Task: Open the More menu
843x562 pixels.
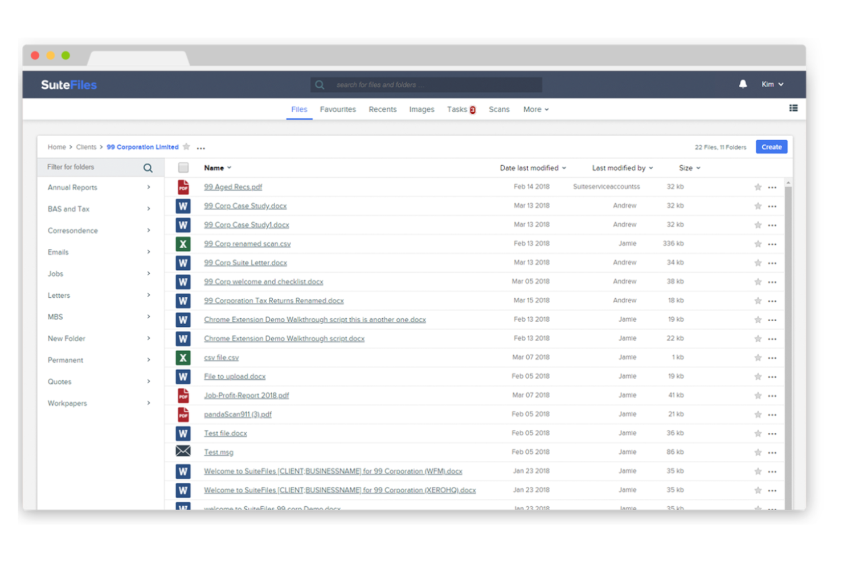Action: tap(535, 109)
